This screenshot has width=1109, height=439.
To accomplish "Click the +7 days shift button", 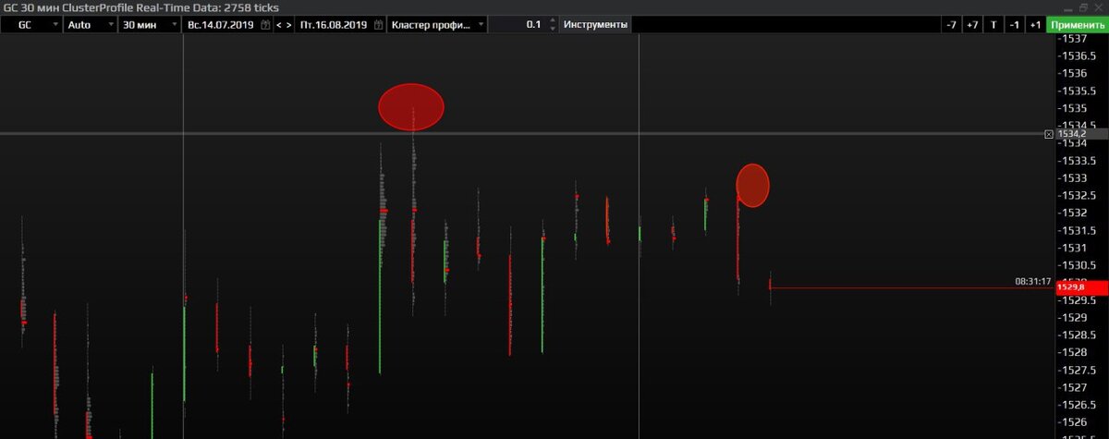I will [971, 25].
